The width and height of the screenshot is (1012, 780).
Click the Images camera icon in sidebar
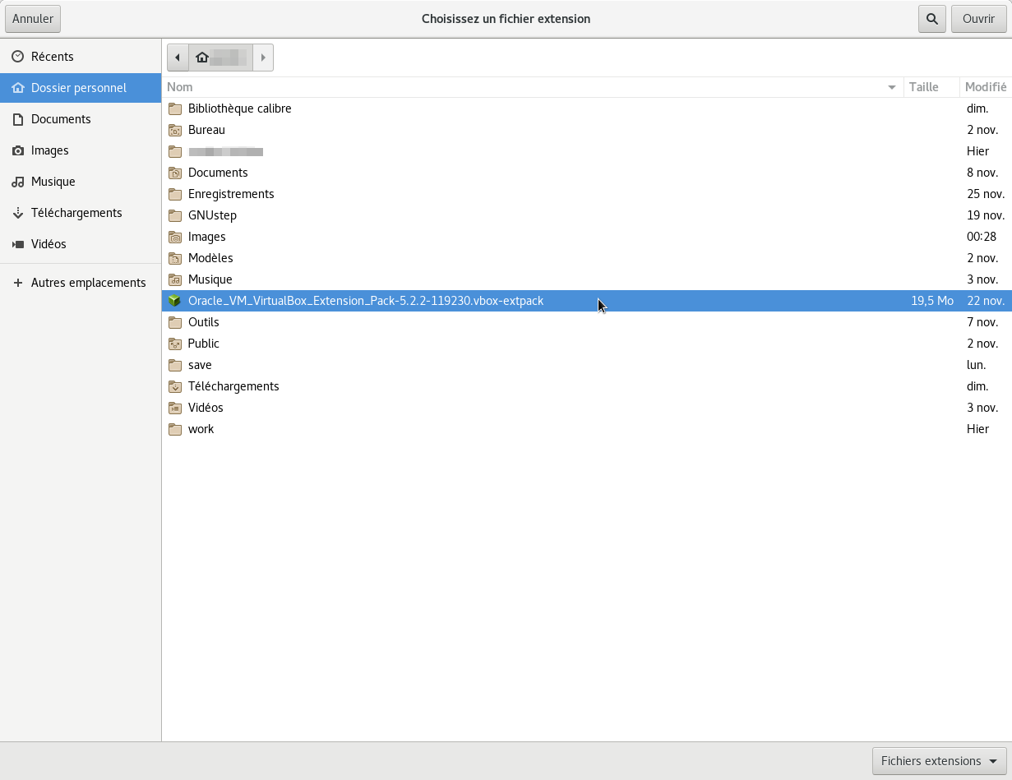[18, 150]
